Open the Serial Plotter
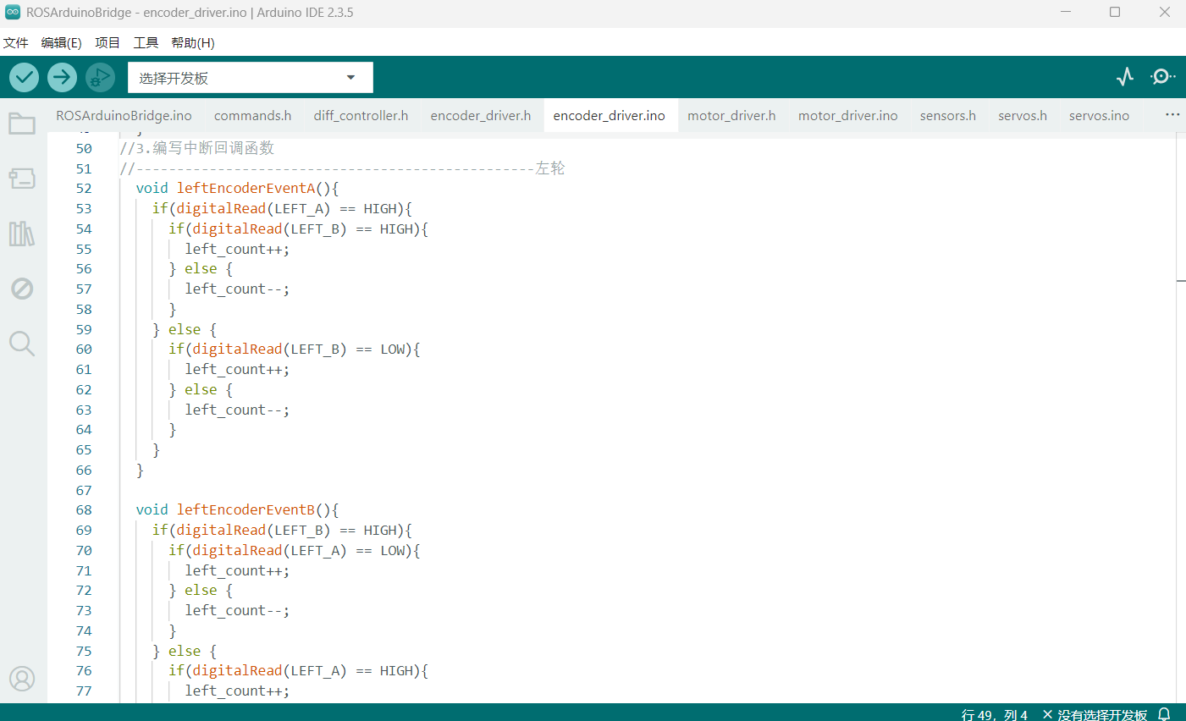The height and width of the screenshot is (721, 1186). tap(1124, 77)
